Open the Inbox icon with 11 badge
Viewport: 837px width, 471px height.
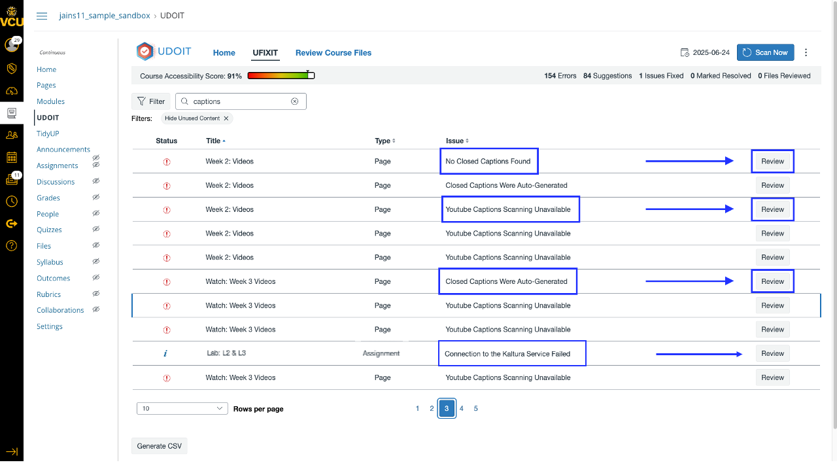(11, 179)
